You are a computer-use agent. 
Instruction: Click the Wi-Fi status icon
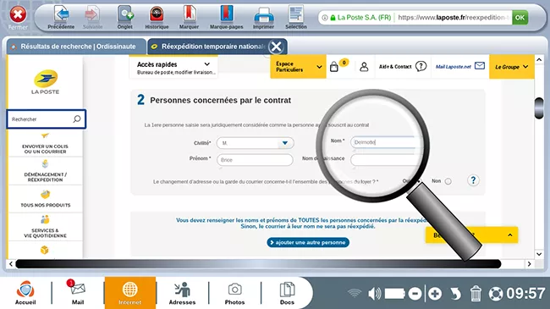pos(355,293)
